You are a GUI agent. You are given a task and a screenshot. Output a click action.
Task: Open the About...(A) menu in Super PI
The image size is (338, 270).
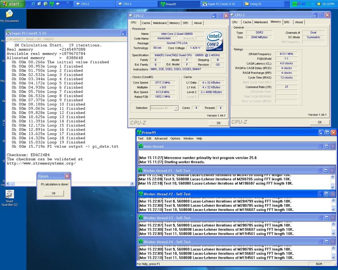click(33, 39)
